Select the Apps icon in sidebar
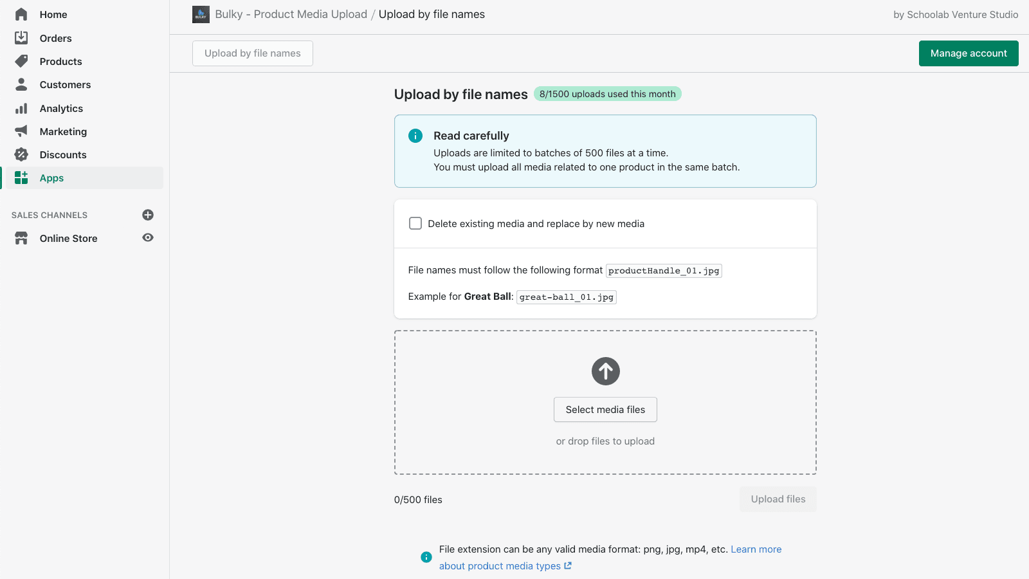1029x579 pixels. point(21,178)
